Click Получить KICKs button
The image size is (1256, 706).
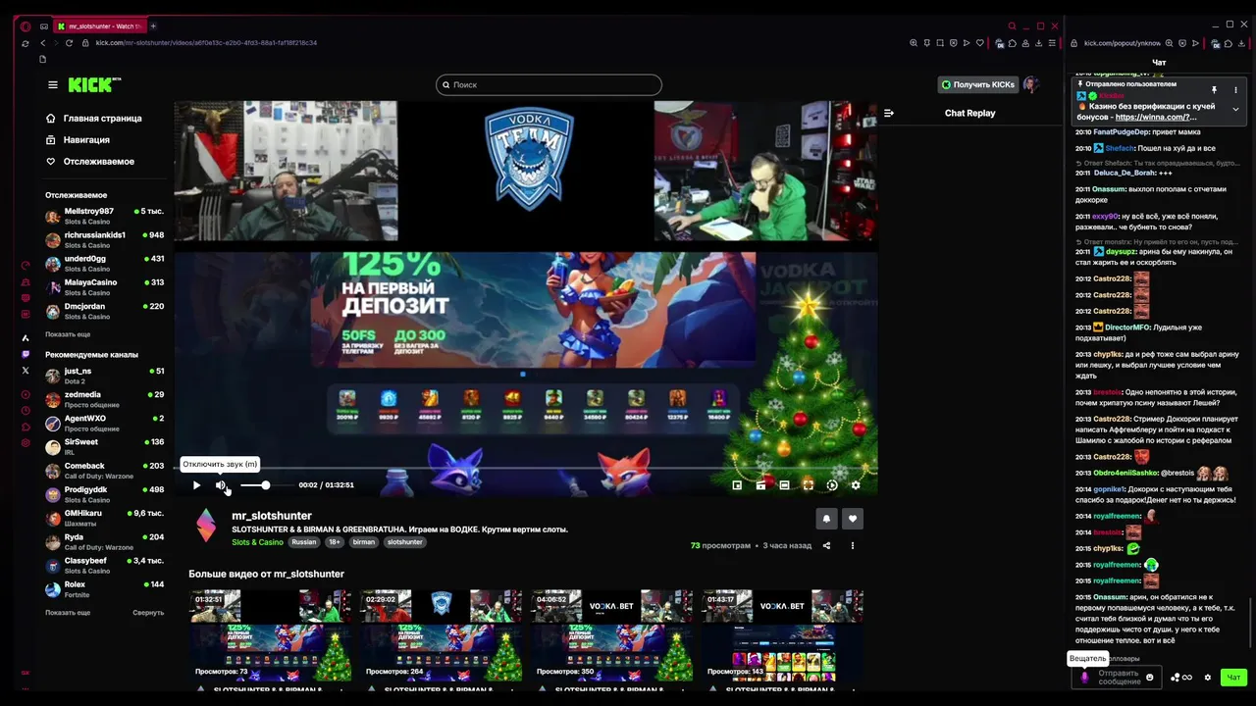coord(978,85)
